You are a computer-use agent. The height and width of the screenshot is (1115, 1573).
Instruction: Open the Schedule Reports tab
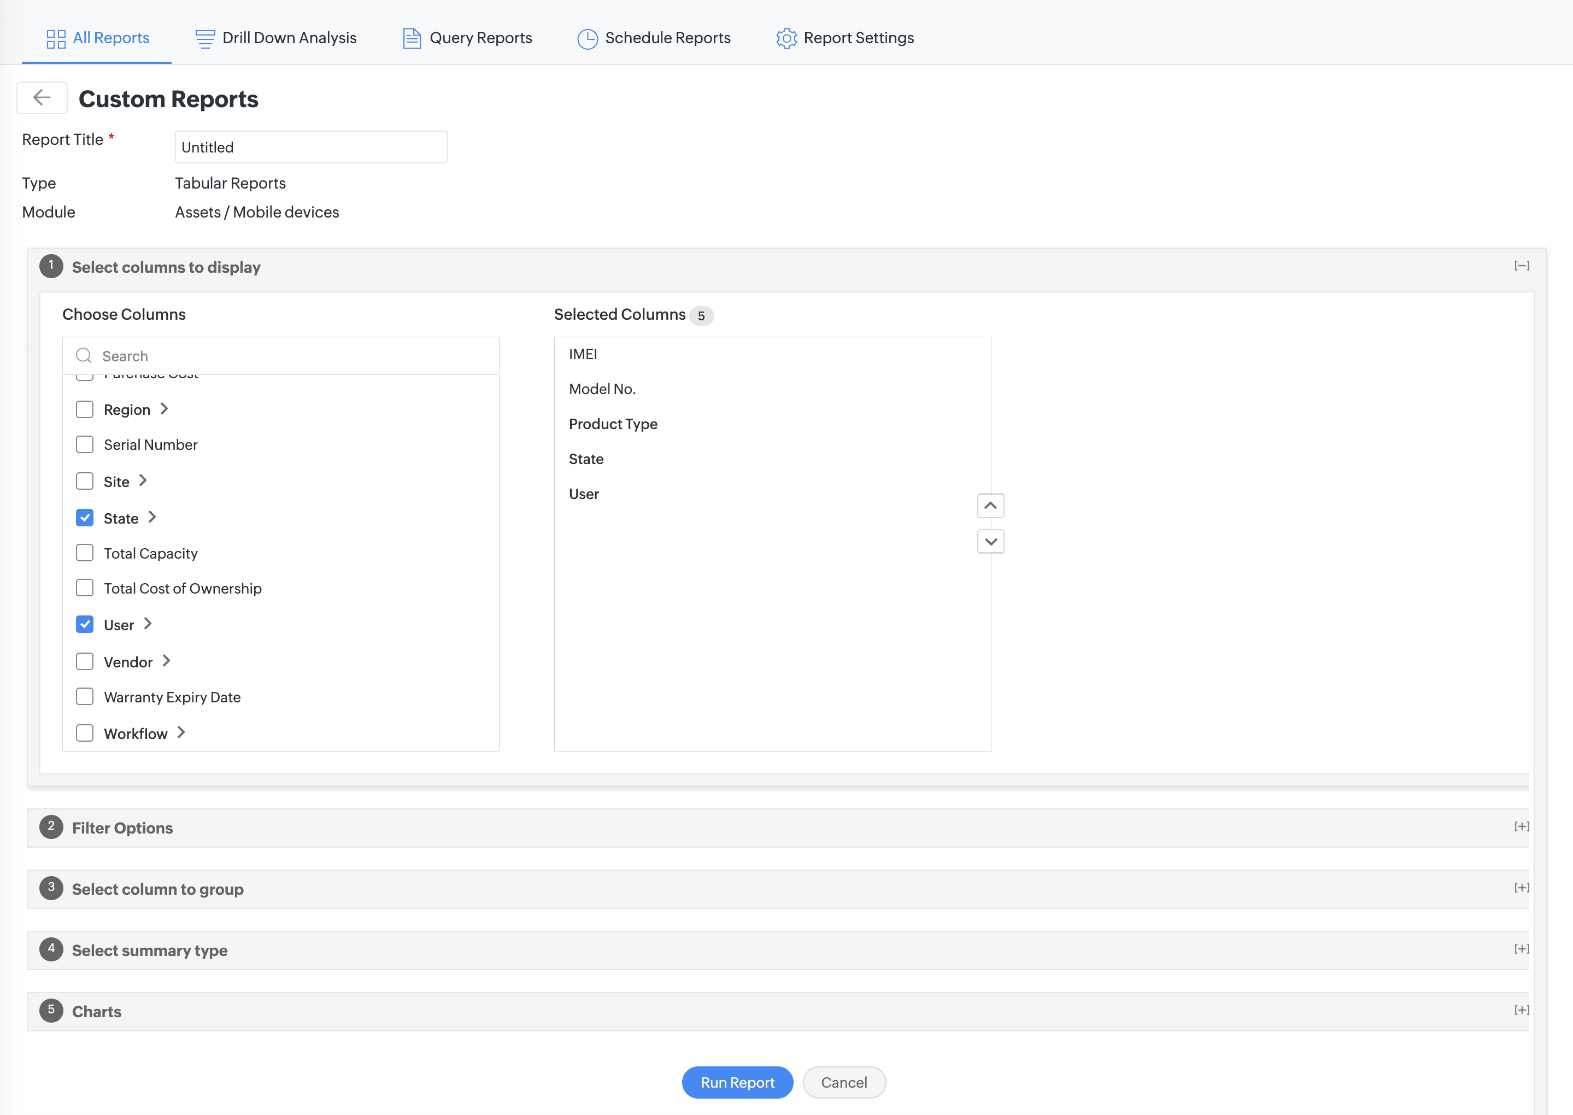pyautogui.click(x=667, y=38)
